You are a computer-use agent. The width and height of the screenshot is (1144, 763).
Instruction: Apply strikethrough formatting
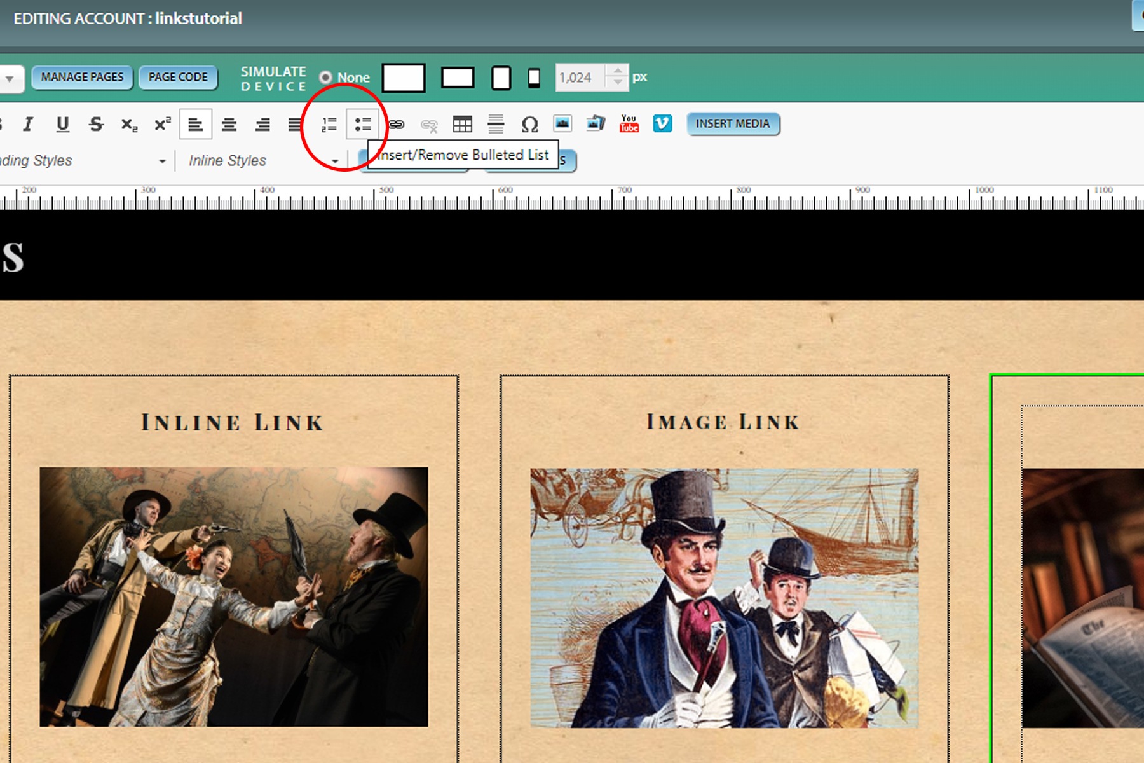(96, 124)
